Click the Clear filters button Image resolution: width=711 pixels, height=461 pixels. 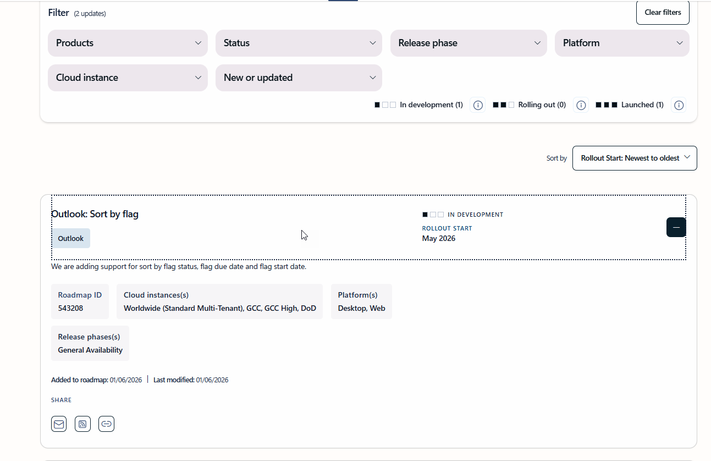(x=663, y=13)
